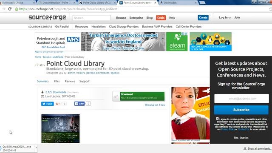This screenshot has width=272, height=153.
Task: Click the pcl project icon
Action: [40, 65]
